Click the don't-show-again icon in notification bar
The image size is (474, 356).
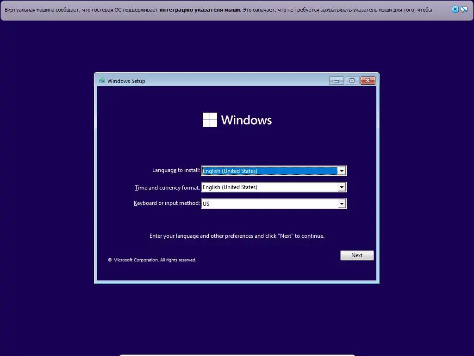click(x=464, y=9)
